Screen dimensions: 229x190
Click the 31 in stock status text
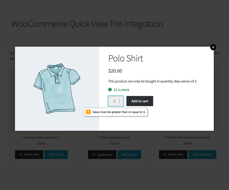click(122, 90)
